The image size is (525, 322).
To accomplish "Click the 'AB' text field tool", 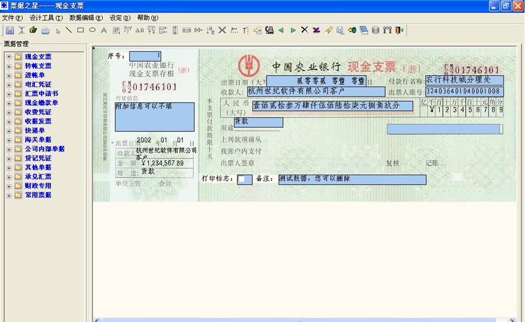I will click(x=139, y=30).
